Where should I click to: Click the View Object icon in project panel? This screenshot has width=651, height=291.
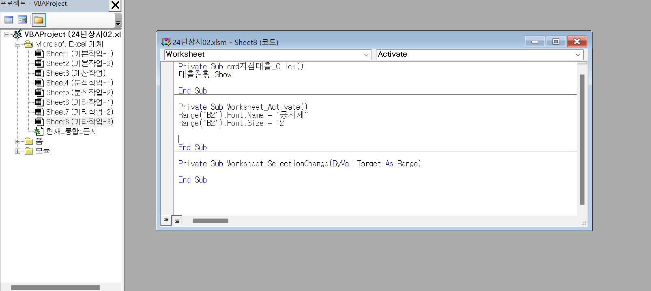(22, 20)
